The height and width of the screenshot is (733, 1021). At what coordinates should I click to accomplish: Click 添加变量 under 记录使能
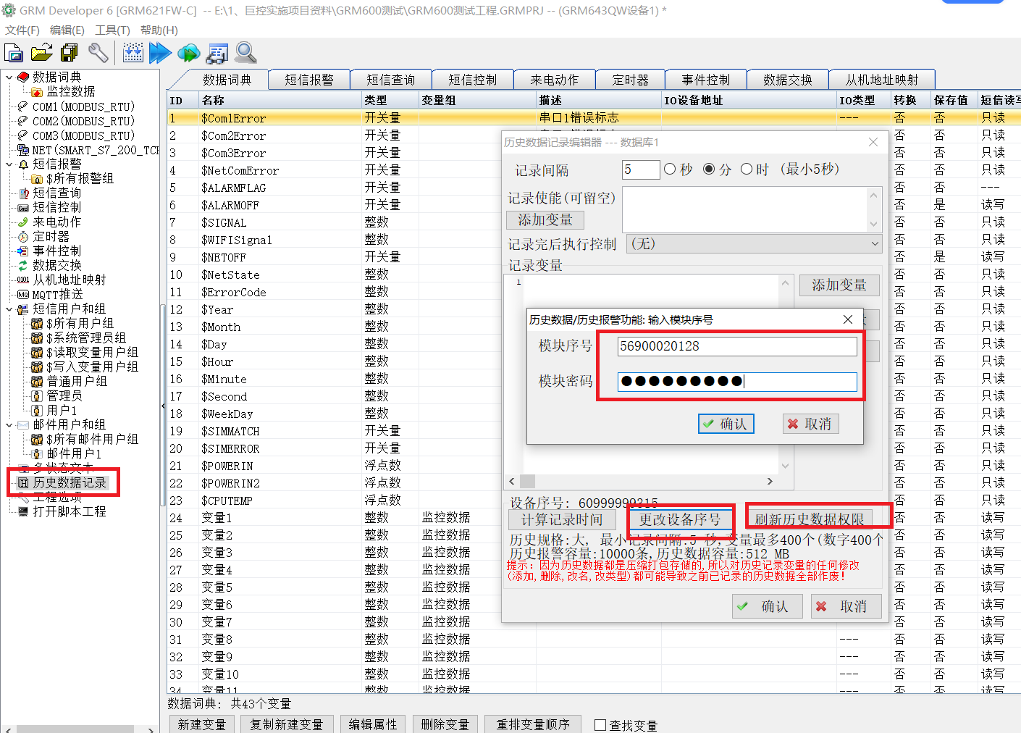545,219
